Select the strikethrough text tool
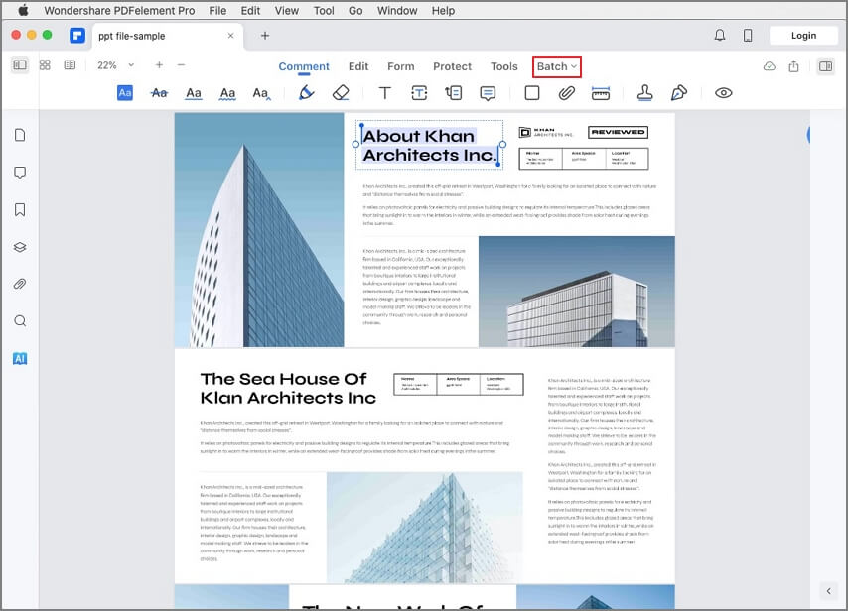The width and height of the screenshot is (848, 611). pyautogui.click(x=159, y=93)
